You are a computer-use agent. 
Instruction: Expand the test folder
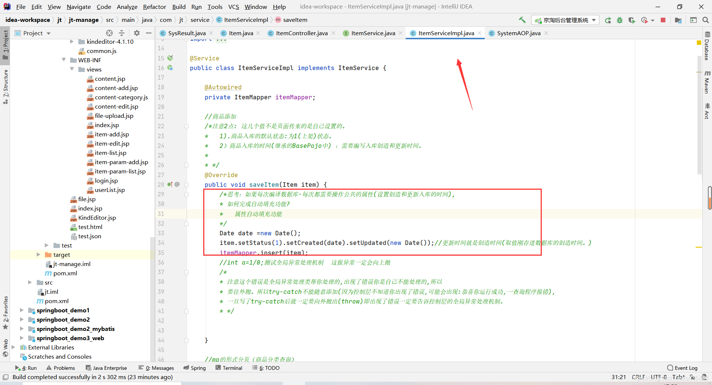click(x=47, y=245)
